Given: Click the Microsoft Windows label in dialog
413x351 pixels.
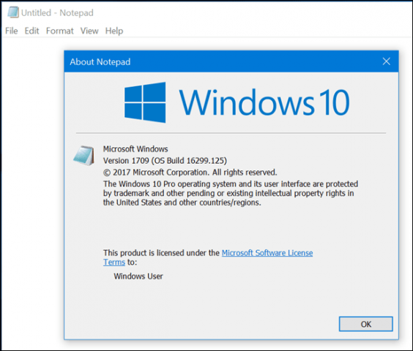Looking at the screenshot, I should pos(135,149).
